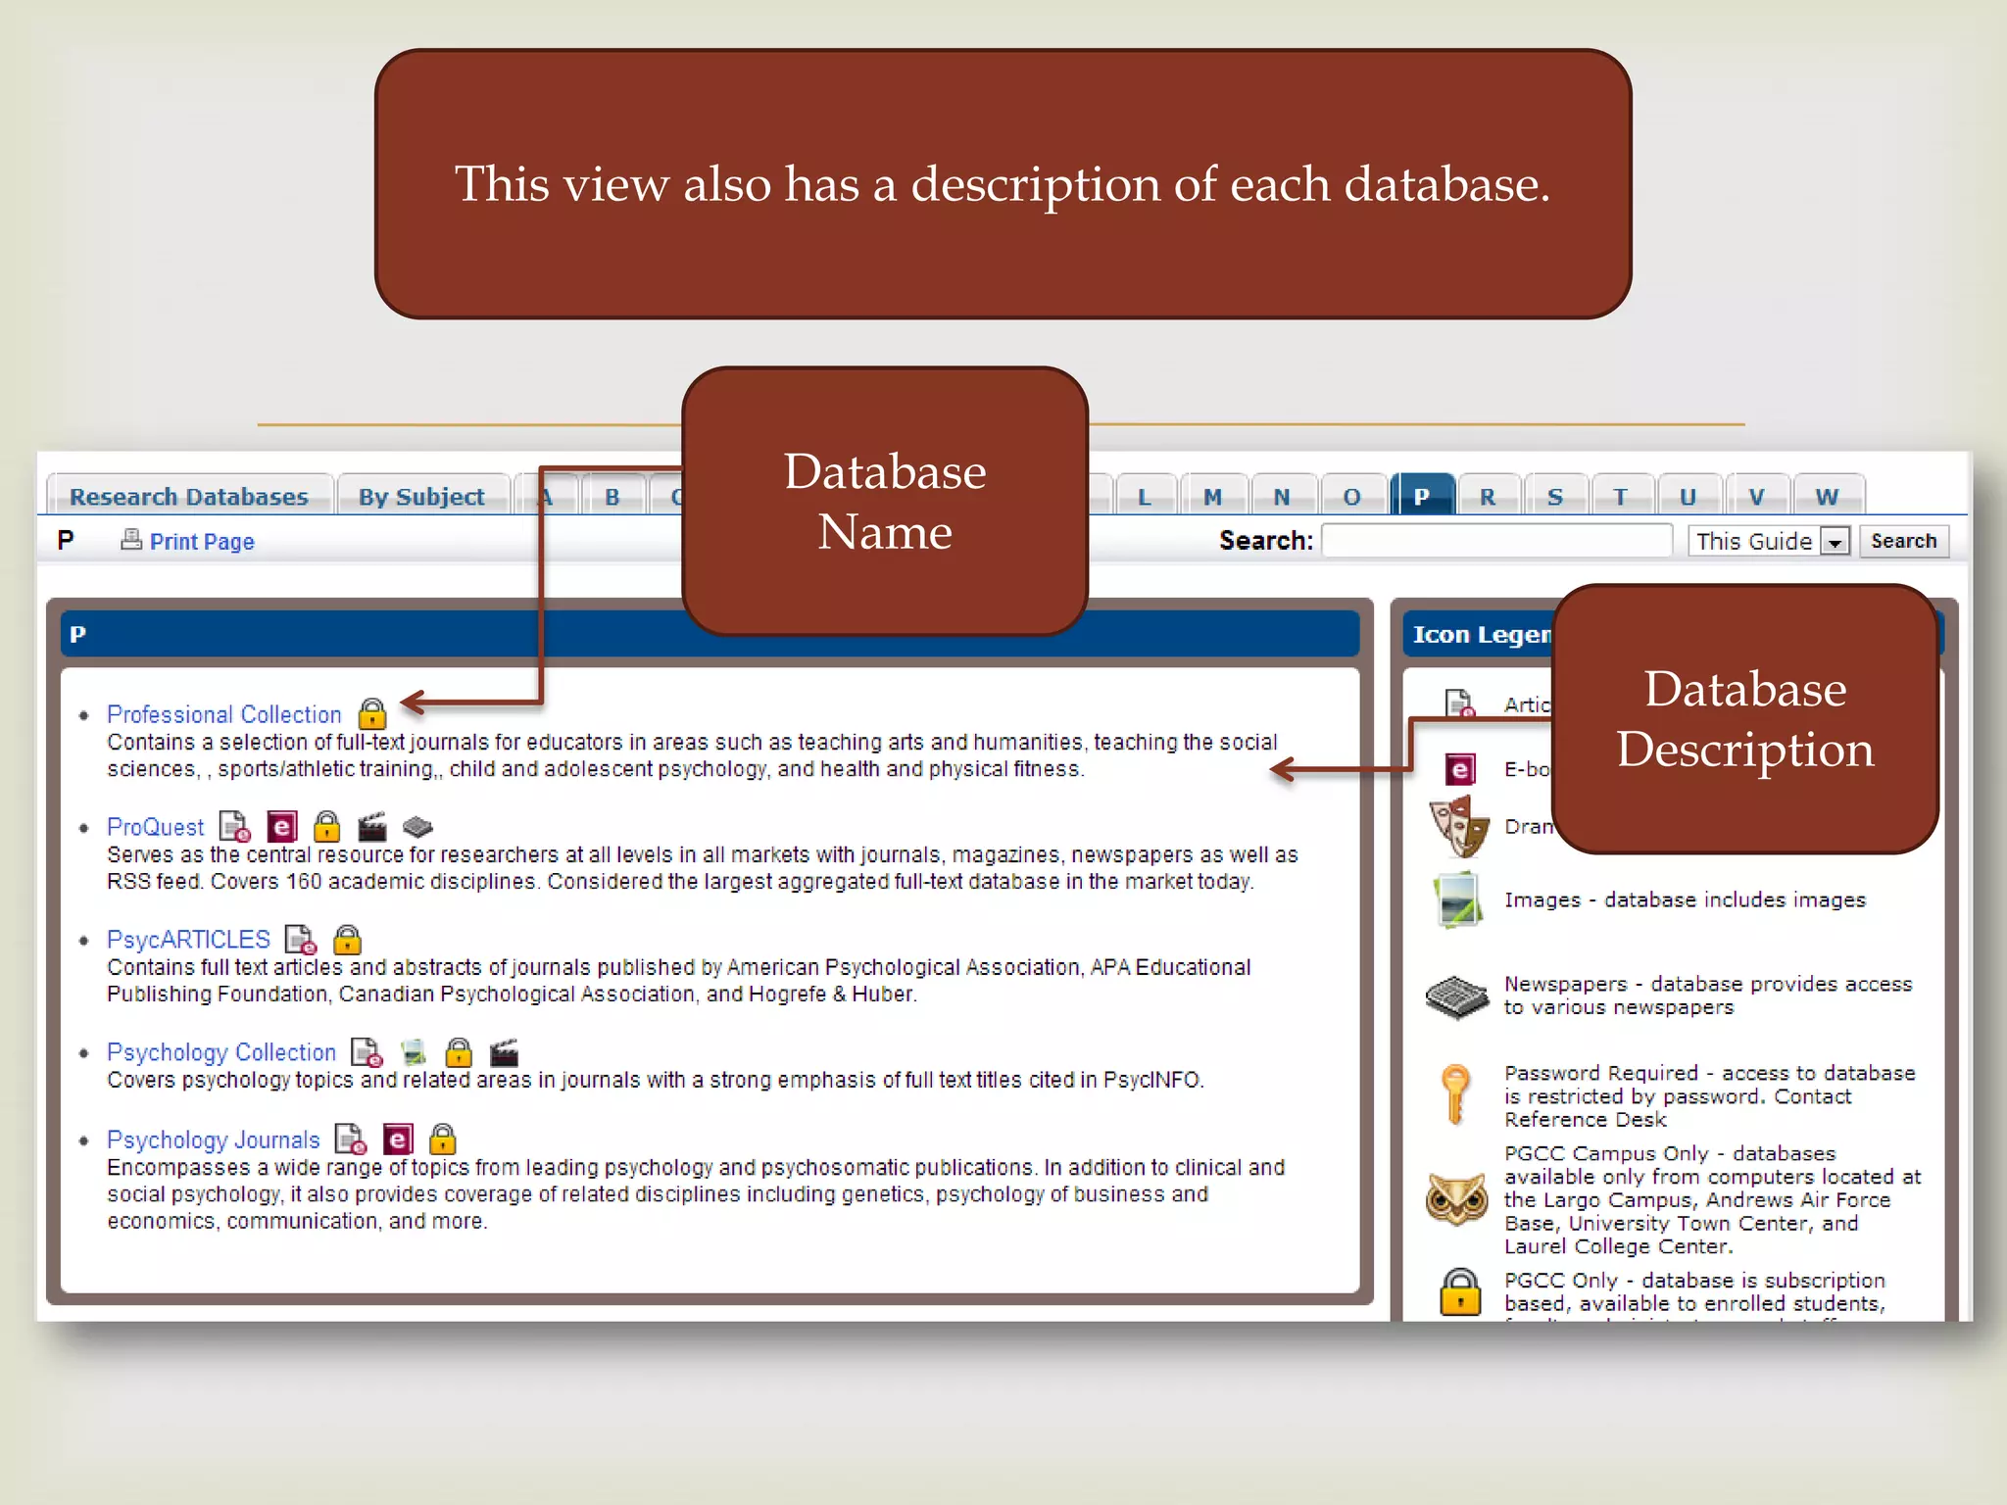Viewport: 2007px width, 1505px height.
Task: Select the B letter tab
Action: tap(612, 496)
